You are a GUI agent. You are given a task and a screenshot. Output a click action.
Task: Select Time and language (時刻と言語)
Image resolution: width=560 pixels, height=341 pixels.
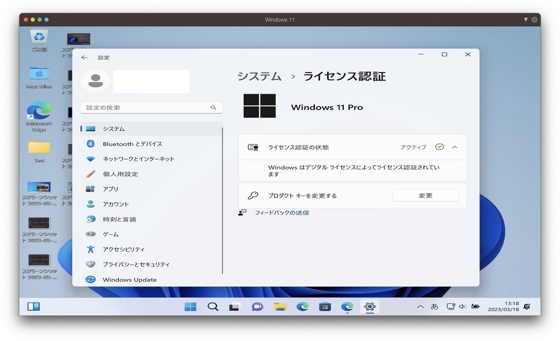(x=151, y=219)
